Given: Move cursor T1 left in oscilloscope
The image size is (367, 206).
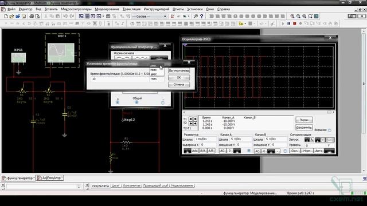Looking at the screenshot, I should 191,119.
